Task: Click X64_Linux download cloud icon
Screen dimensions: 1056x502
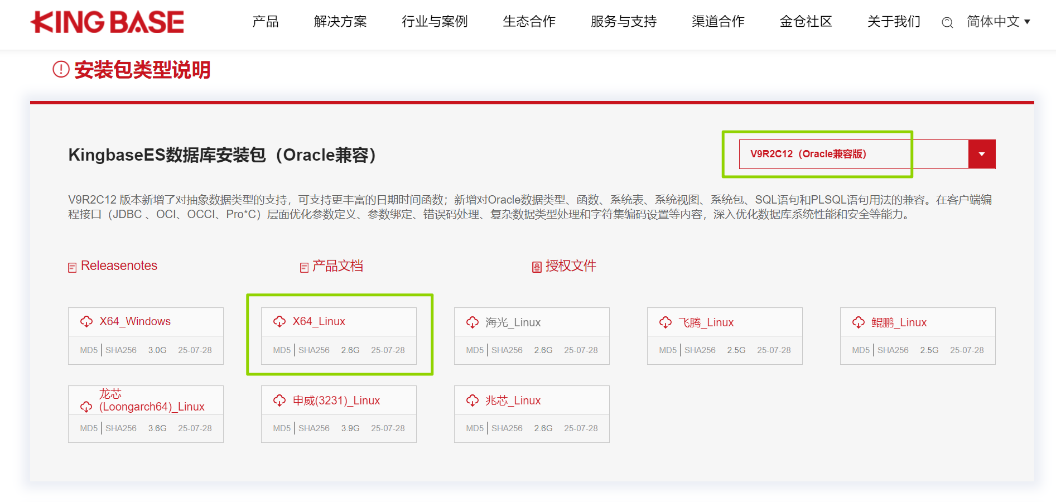Action: tap(279, 321)
